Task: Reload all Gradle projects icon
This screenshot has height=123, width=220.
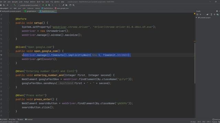Action: click(x=197, y=14)
